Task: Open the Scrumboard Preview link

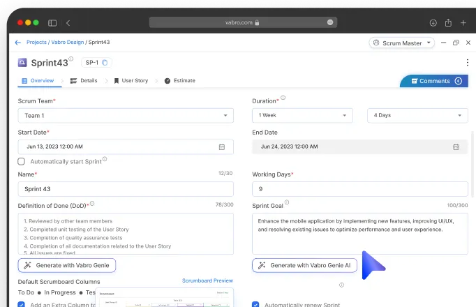Action: click(207, 280)
